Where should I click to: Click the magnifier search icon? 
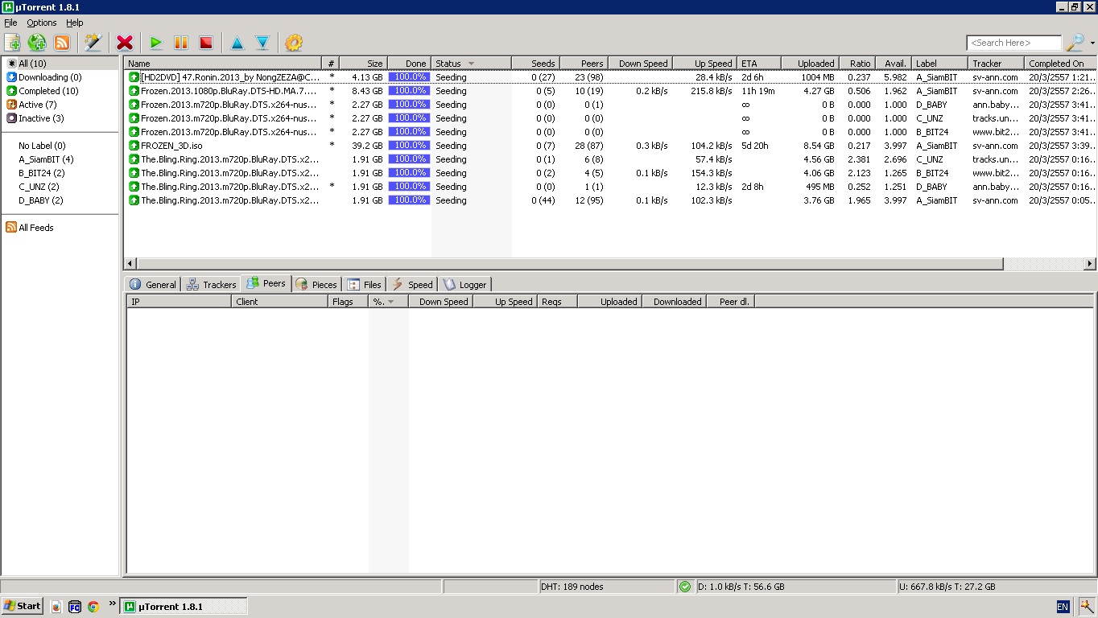(1075, 43)
